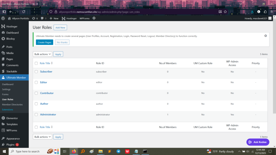Viewport: 276px width, 155px height.
Task: Tick the Administrator role checkbox
Action: (x=36, y=115)
